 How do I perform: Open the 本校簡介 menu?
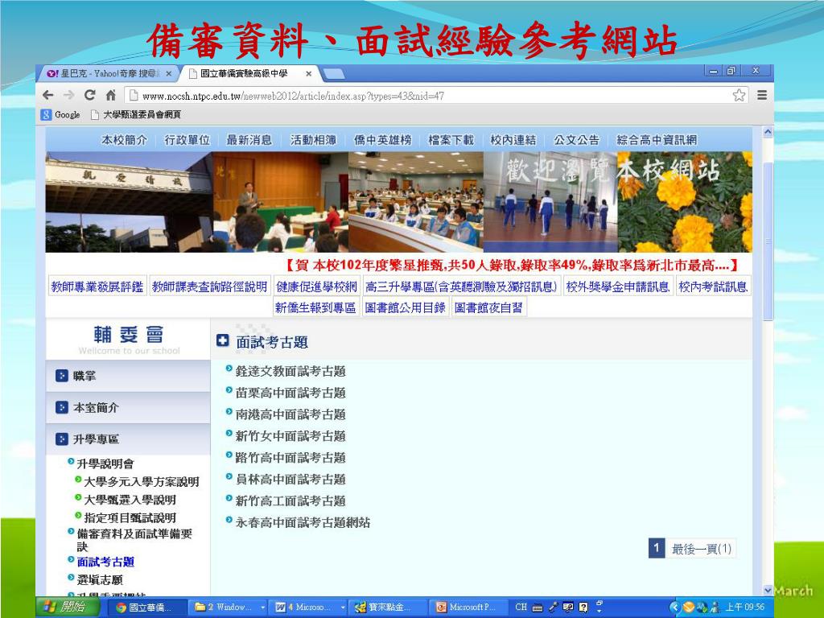[125, 140]
